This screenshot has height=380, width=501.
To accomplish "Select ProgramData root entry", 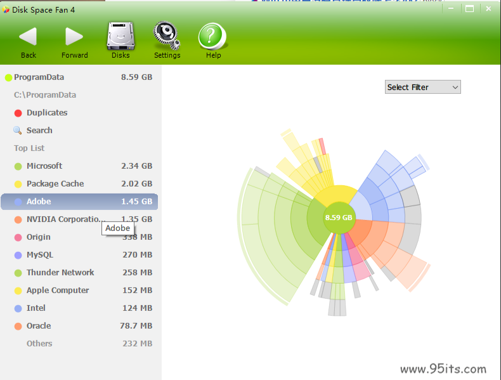I will pyautogui.click(x=79, y=77).
